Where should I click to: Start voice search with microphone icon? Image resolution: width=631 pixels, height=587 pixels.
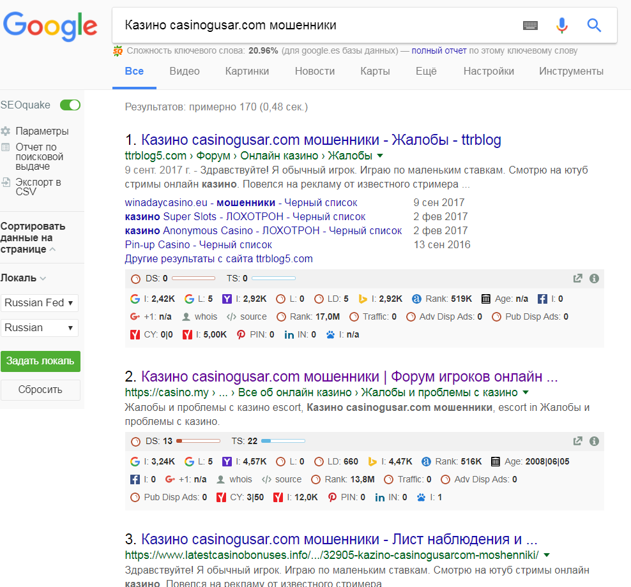click(562, 26)
